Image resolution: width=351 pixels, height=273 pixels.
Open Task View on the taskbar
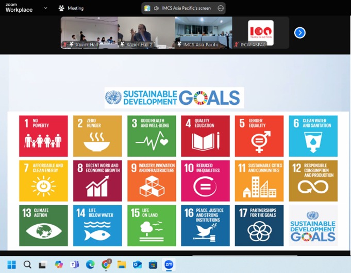[x=43, y=265]
